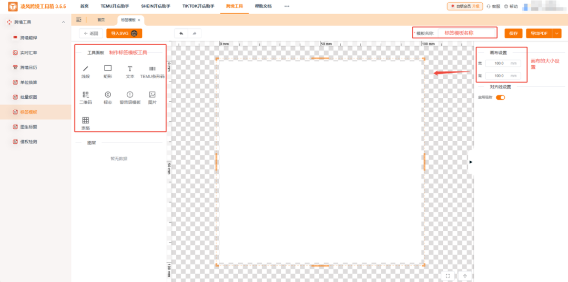
Task: Click the 导出PDF button
Action: click(539, 33)
